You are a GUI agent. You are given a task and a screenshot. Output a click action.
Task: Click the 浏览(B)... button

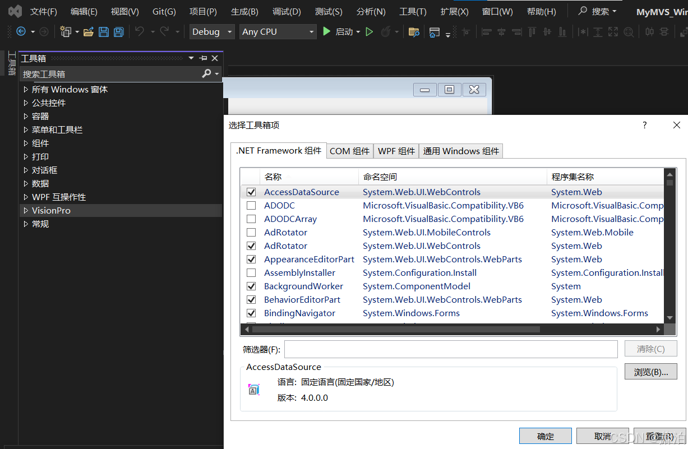(x=651, y=372)
